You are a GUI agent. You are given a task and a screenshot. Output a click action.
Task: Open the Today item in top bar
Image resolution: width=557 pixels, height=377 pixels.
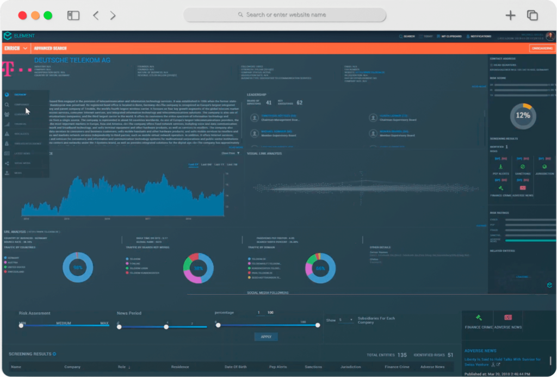(x=425, y=36)
